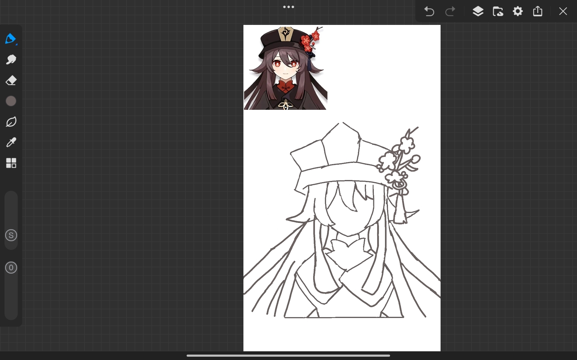Open the four-squares grid panel
The height and width of the screenshot is (360, 577).
[11, 163]
